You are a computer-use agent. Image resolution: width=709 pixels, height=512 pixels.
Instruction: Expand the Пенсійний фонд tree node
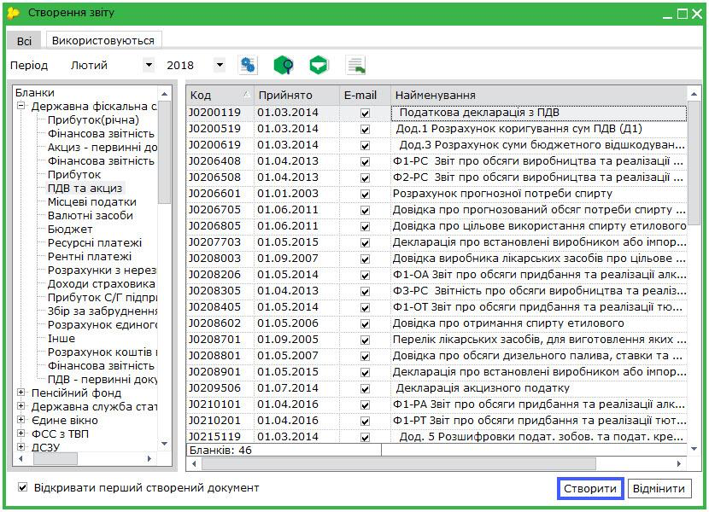21,393
